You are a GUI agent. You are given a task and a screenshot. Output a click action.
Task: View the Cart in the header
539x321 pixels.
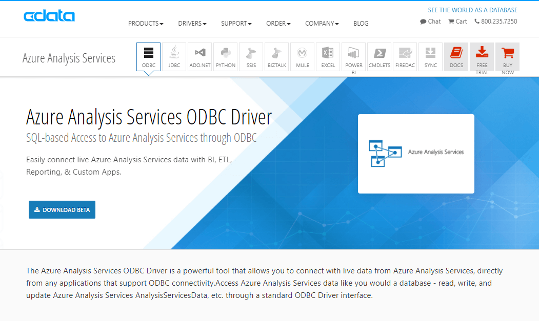click(x=457, y=22)
